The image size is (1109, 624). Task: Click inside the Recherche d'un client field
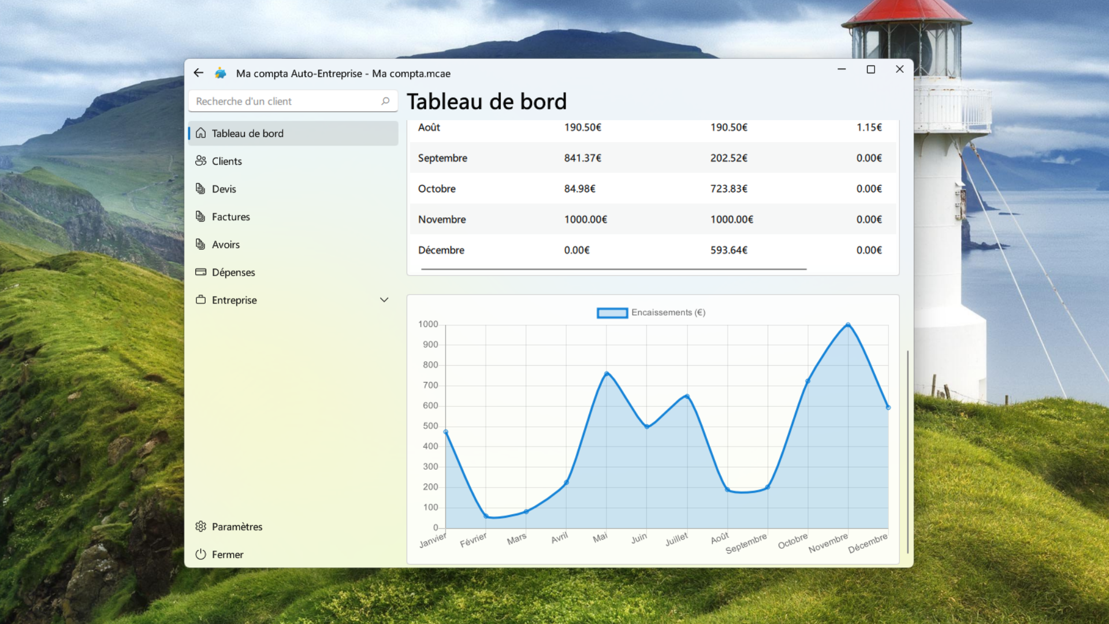(277, 101)
